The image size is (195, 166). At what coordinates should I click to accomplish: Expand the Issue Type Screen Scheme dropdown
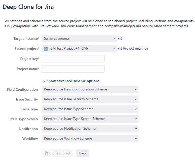(x=90, y=119)
